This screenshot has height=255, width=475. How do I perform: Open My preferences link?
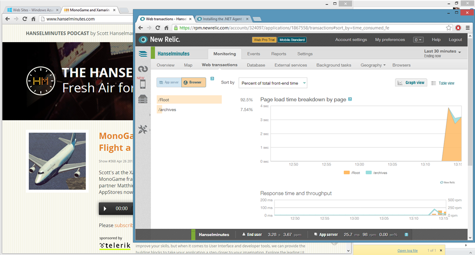click(x=390, y=40)
